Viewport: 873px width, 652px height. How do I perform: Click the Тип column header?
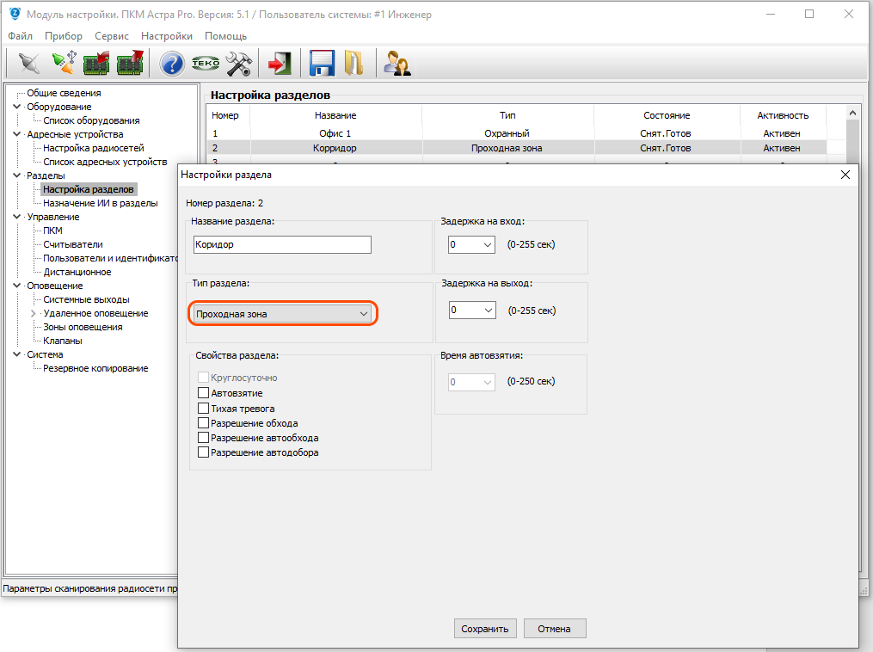click(x=507, y=115)
